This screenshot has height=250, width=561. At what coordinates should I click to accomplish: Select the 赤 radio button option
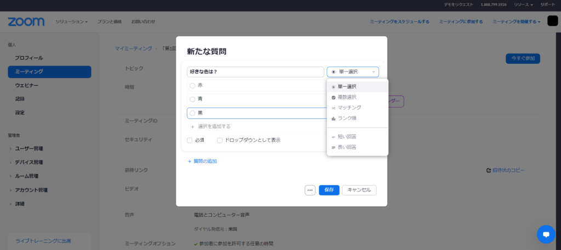pyautogui.click(x=192, y=86)
